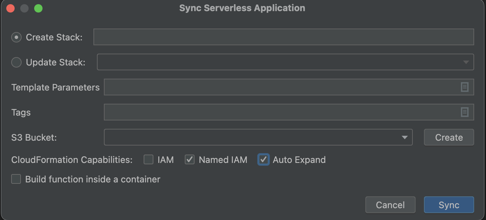Focus the Create Stack name field

pyautogui.click(x=283, y=37)
